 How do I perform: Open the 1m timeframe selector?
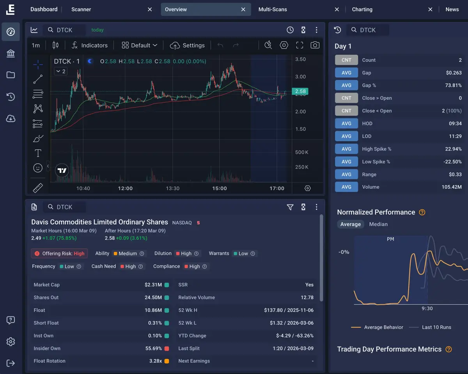click(x=35, y=45)
